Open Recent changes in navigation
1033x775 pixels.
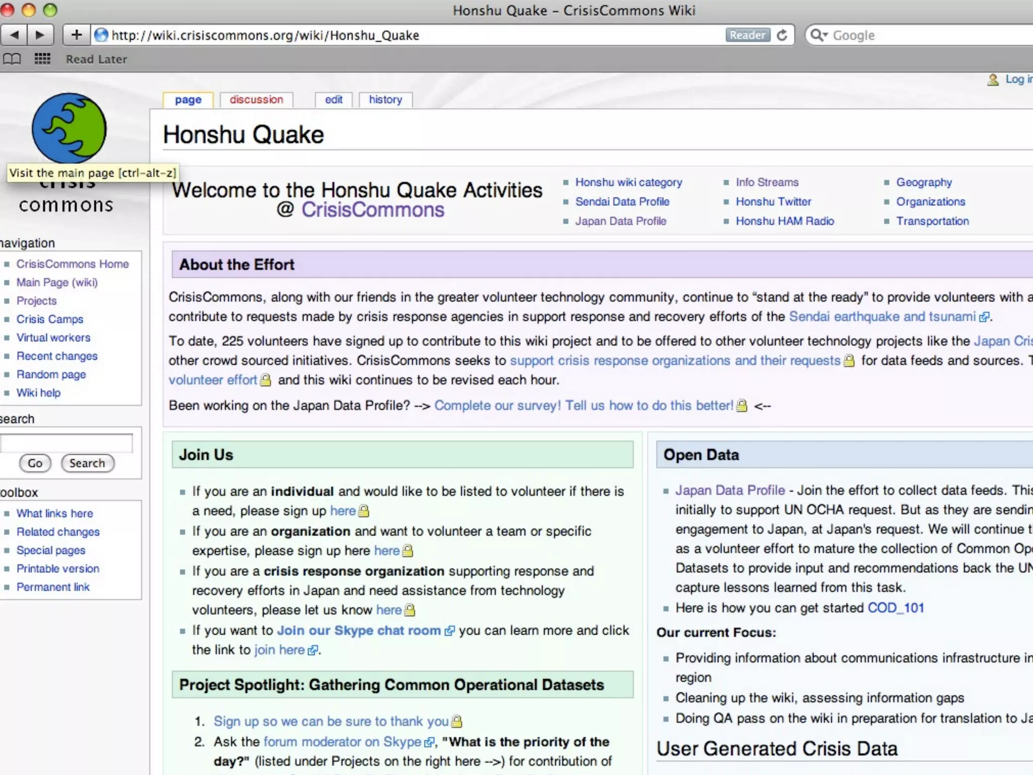57,356
